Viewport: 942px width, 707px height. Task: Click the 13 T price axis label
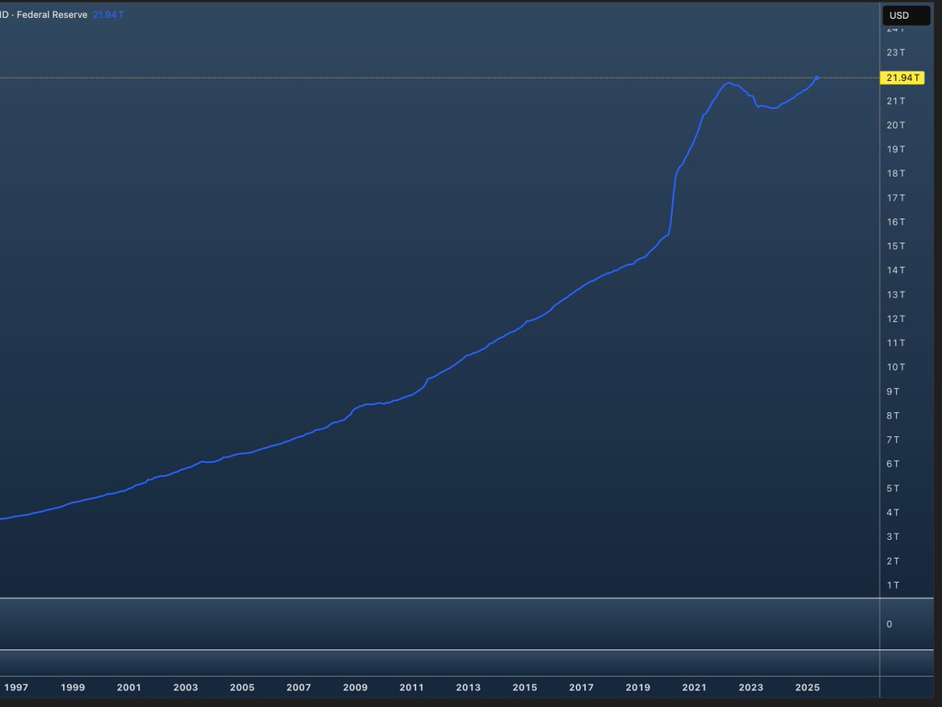896,295
